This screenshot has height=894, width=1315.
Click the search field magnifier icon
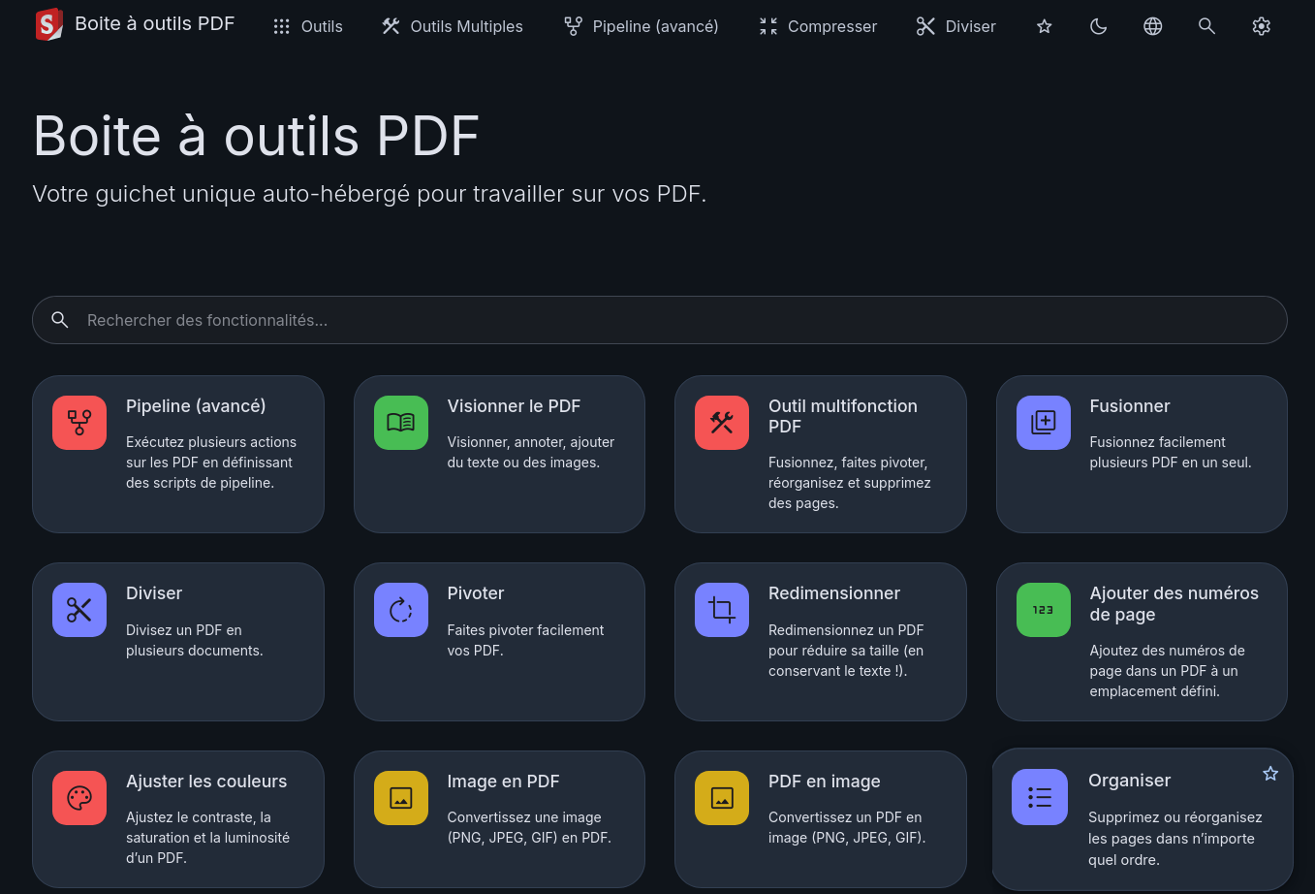(x=60, y=320)
